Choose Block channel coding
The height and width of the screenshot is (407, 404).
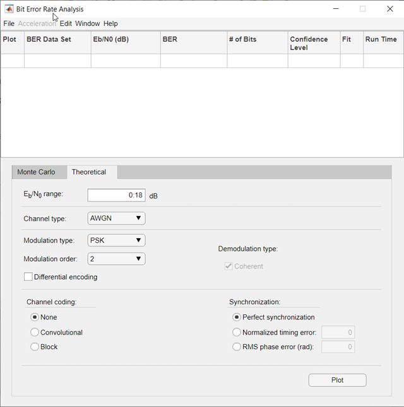tap(35, 347)
